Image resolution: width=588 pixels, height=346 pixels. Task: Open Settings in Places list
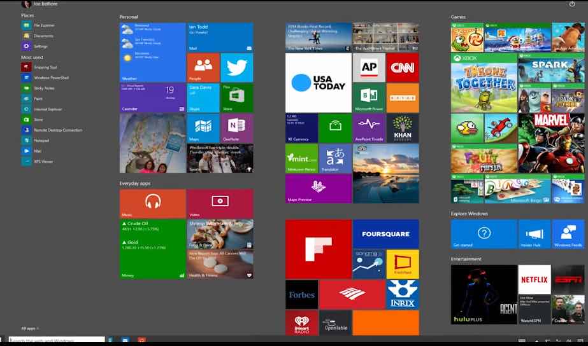click(x=35, y=46)
